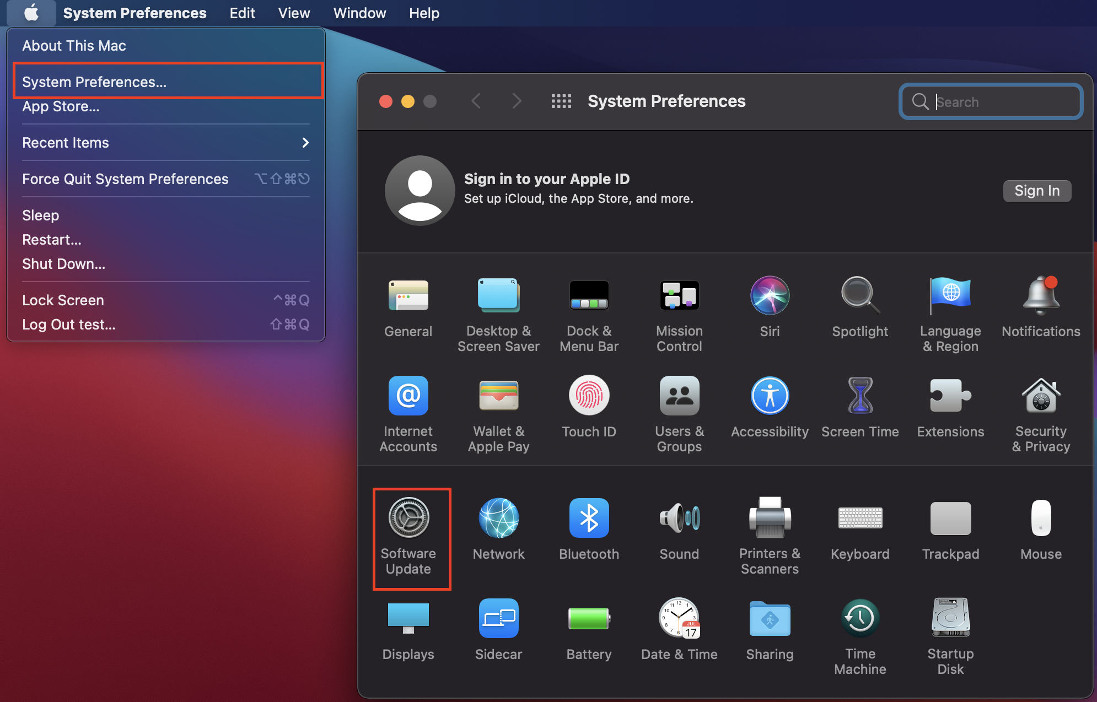Show all preferences via the grid icon

coord(562,101)
